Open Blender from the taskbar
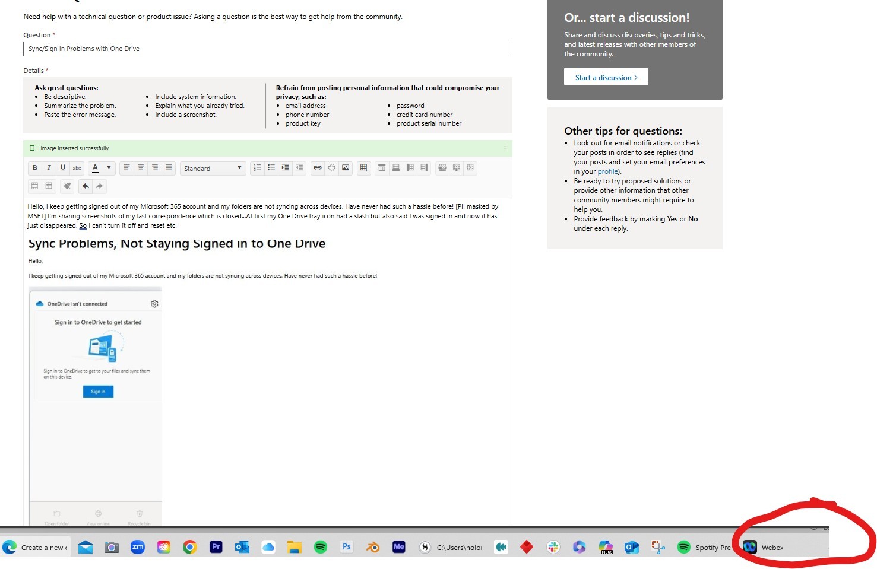Viewport: 877px width, 569px height. tap(373, 547)
